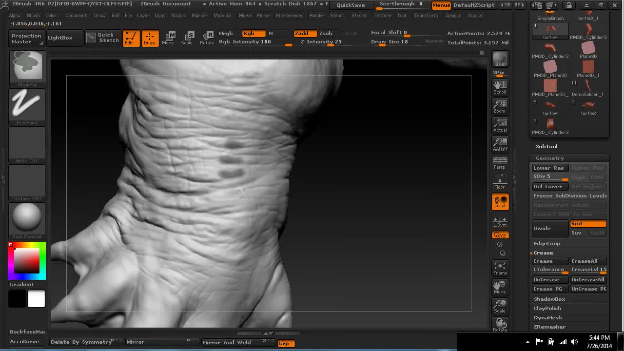Click the Divide button
This screenshot has height=351, width=624.
[x=550, y=228]
